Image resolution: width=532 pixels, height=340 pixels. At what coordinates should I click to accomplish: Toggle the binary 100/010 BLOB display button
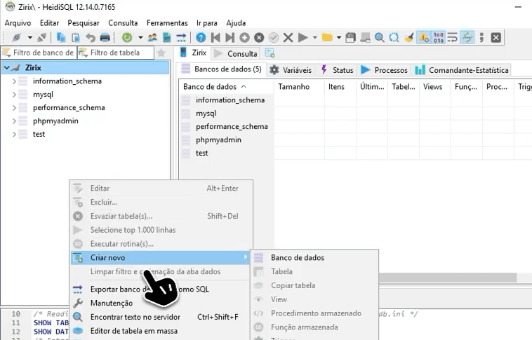tap(439, 37)
